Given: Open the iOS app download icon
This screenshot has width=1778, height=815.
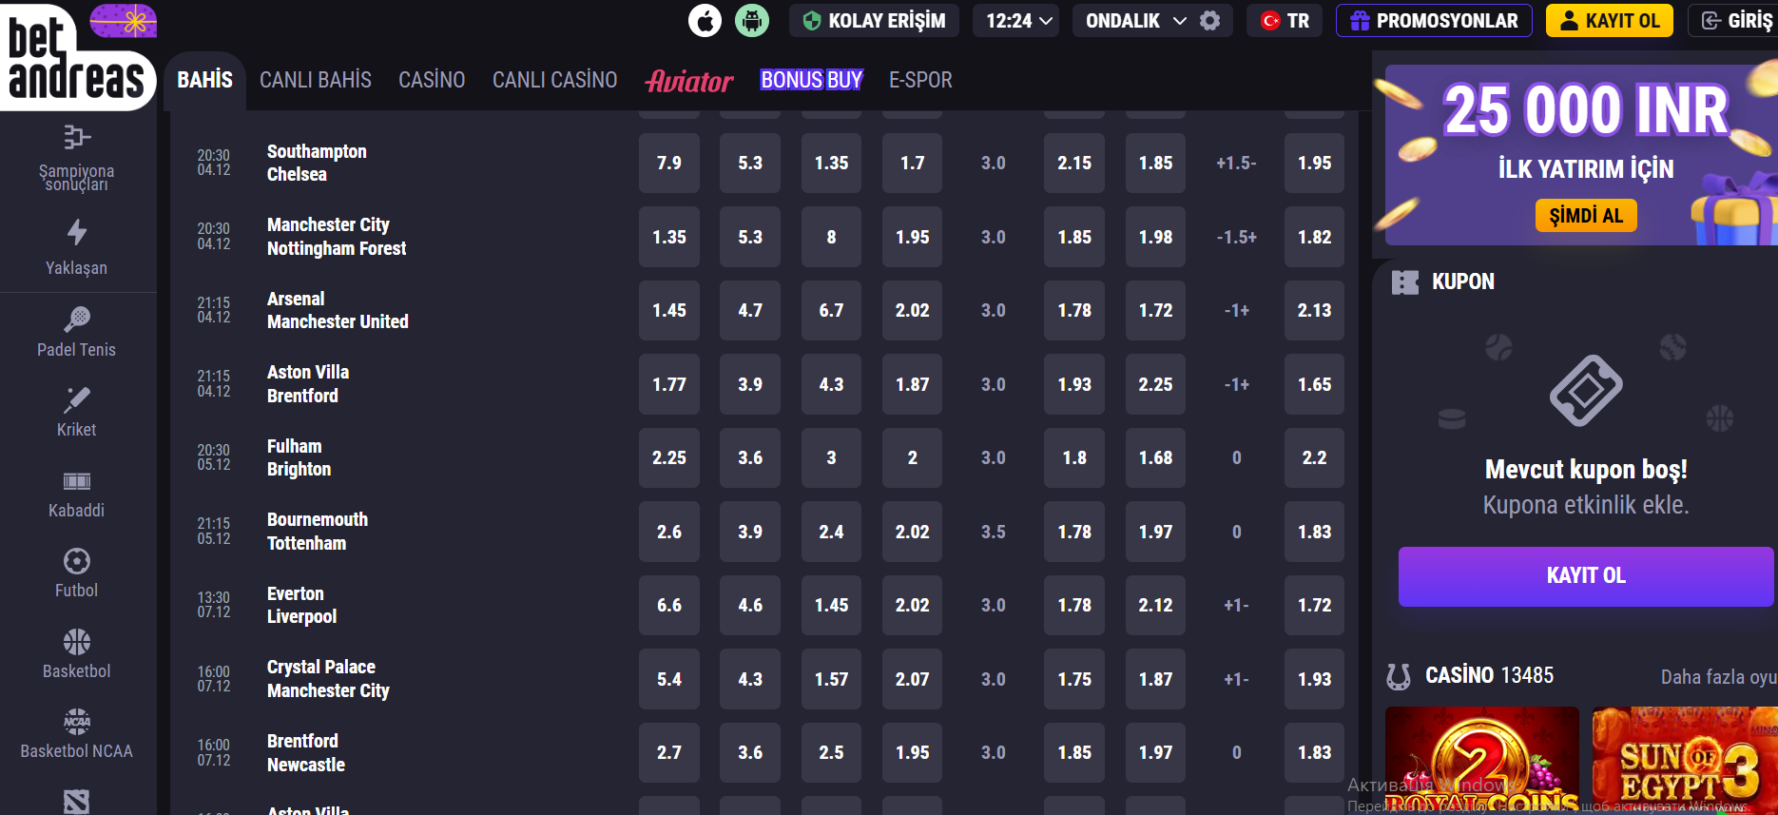Looking at the screenshot, I should 705,21.
